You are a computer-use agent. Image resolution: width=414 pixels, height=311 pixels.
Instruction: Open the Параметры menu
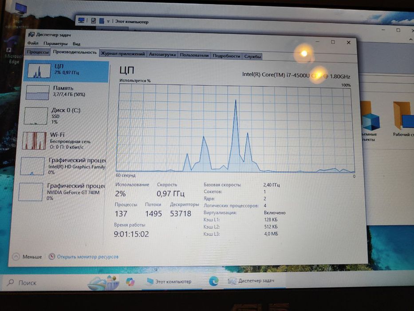tap(55, 44)
